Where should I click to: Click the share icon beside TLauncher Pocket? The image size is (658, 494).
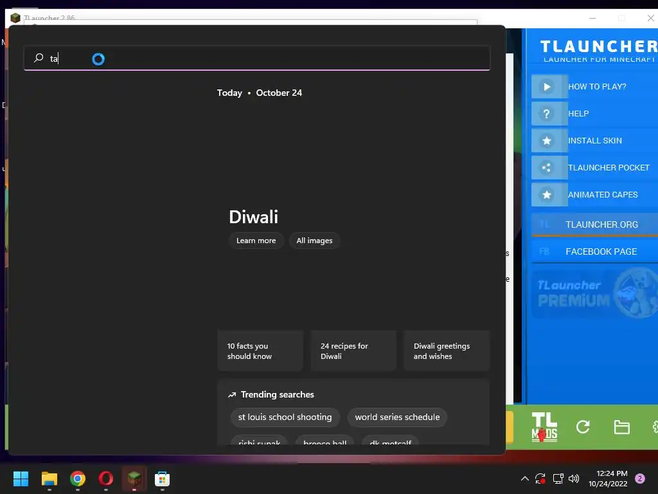coord(546,168)
